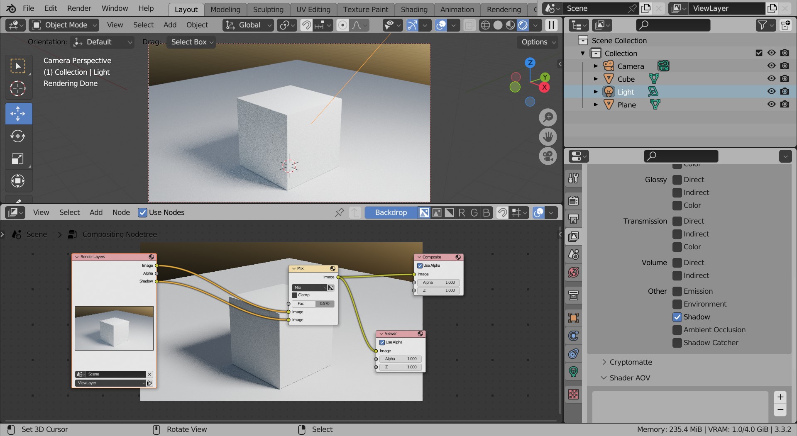The width and height of the screenshot is (797, 436).
Task: Open the Output properties tab
Action: 574,219
